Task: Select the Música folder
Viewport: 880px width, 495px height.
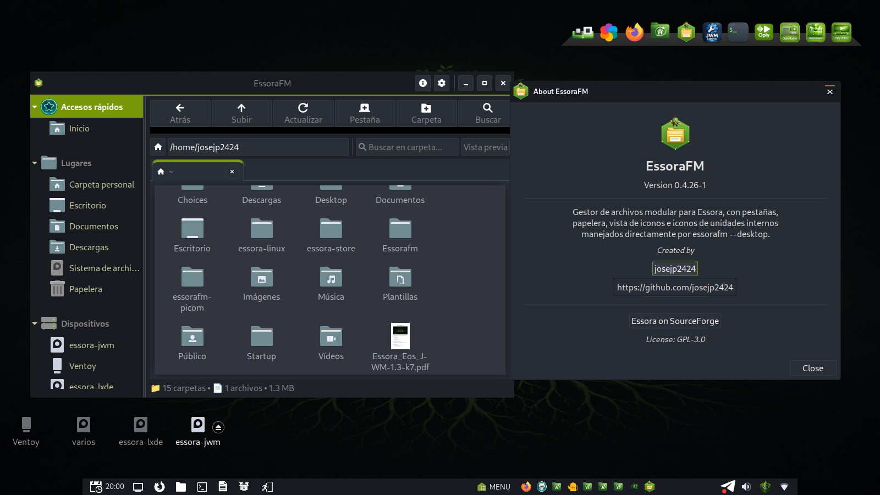Action: [x=331, y=284]
